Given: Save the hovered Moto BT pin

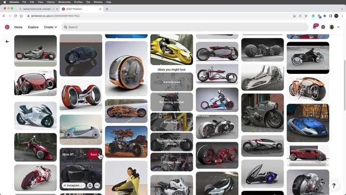Looking at the screenshot, I should pos(94,154).
